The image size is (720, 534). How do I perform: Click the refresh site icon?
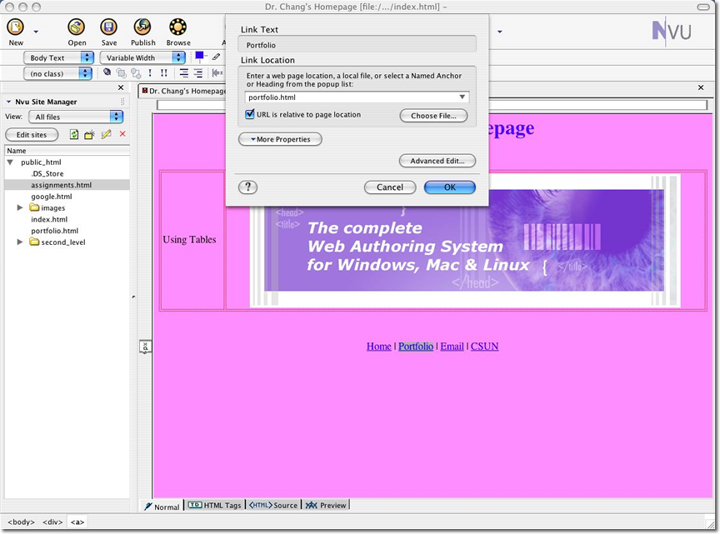click(74, 134)
